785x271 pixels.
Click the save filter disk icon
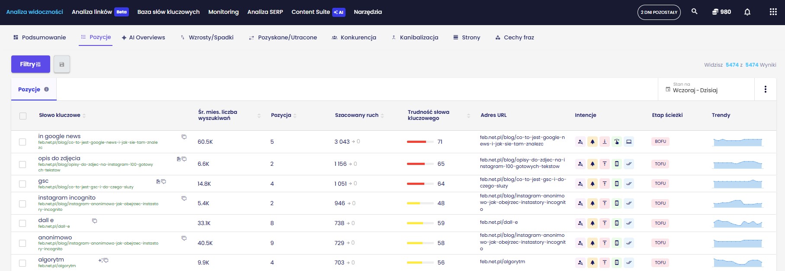[x=62, y=65]
